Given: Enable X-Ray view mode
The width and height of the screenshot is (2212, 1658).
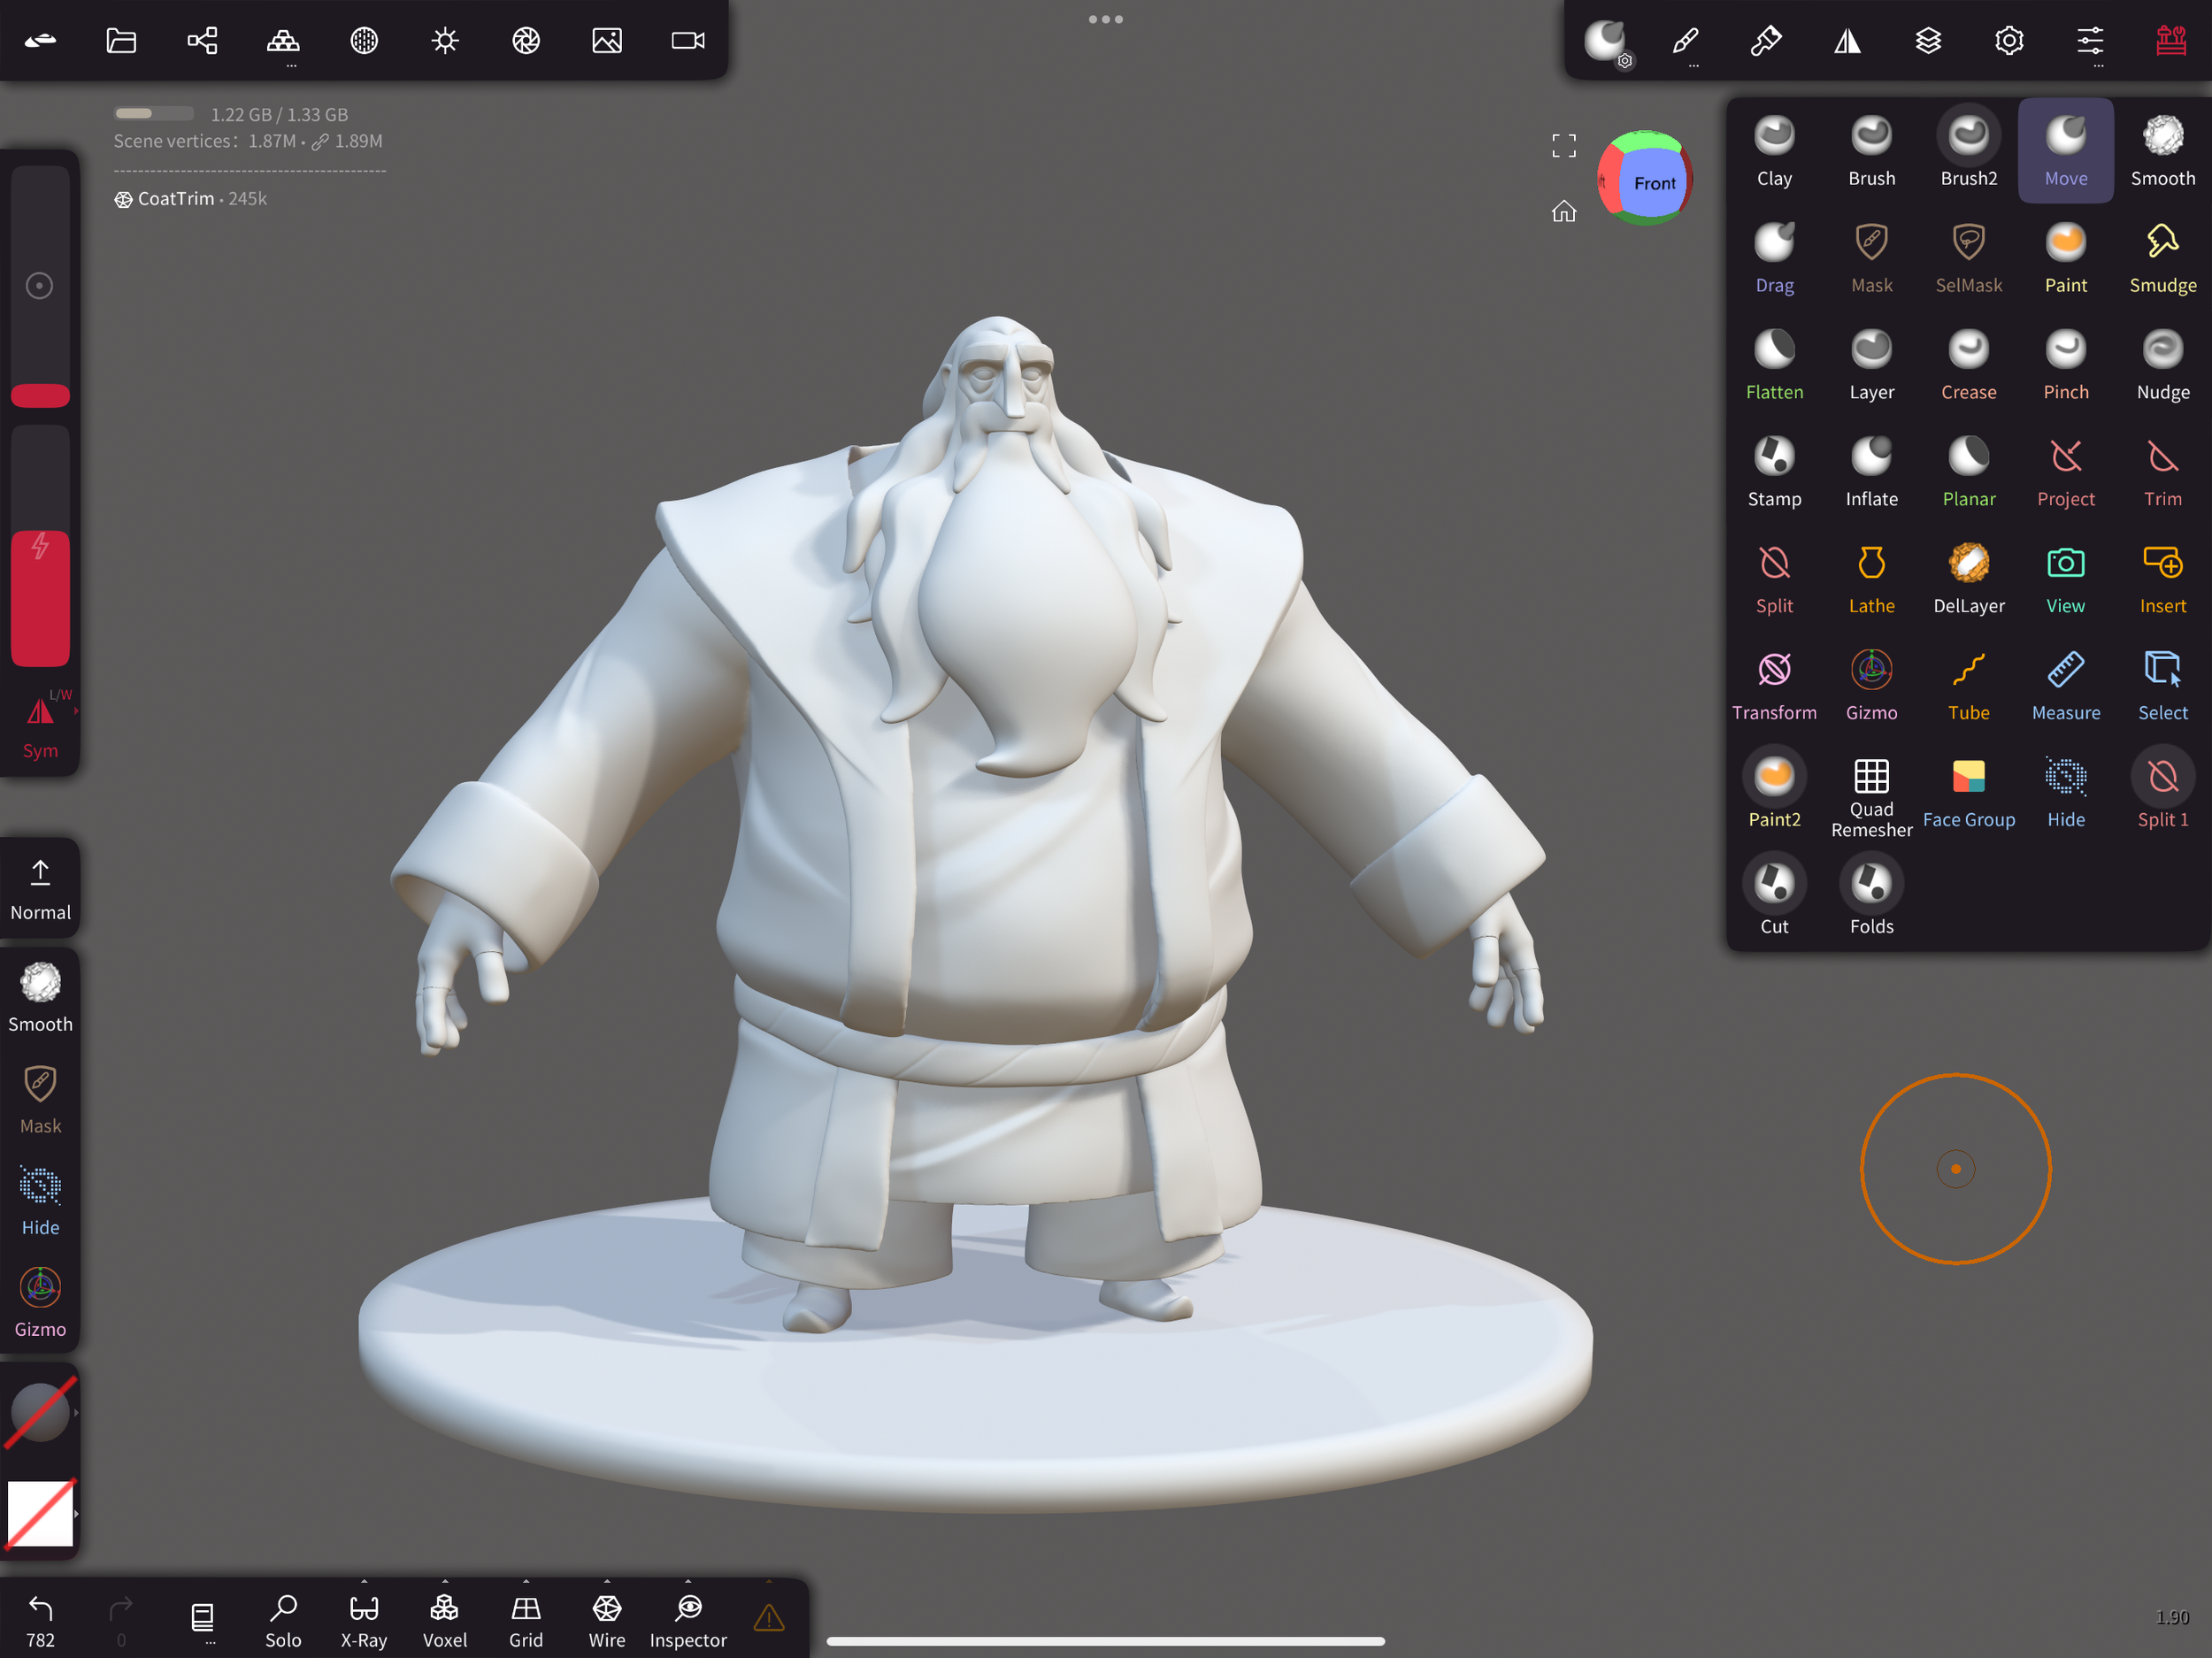Looking at the screenshot, I should coord(364,1620).
